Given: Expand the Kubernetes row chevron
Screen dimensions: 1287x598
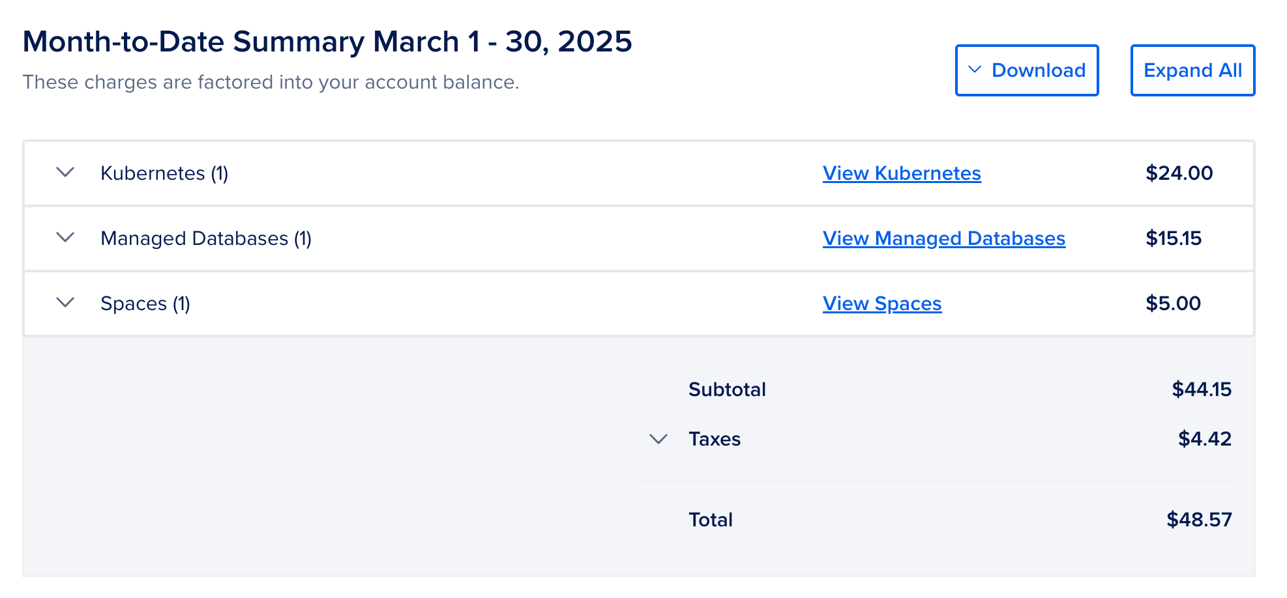Looking at the screenshot, I should (x=65, y=173).
